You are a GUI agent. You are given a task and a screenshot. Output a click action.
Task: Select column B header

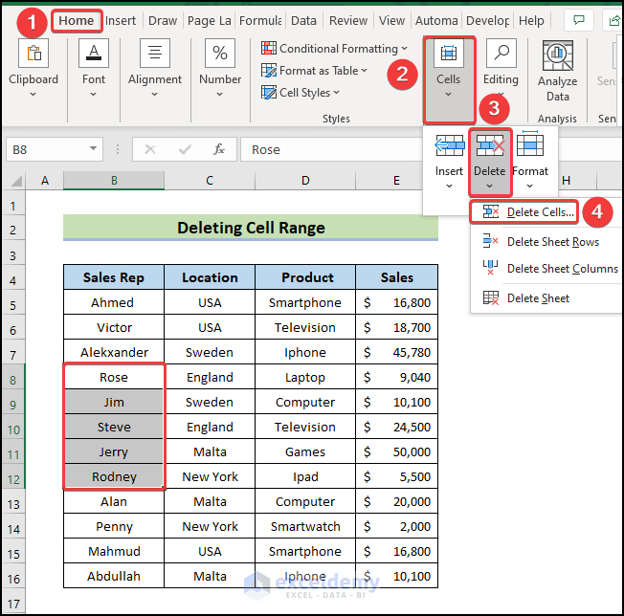(x=114, y=181)
